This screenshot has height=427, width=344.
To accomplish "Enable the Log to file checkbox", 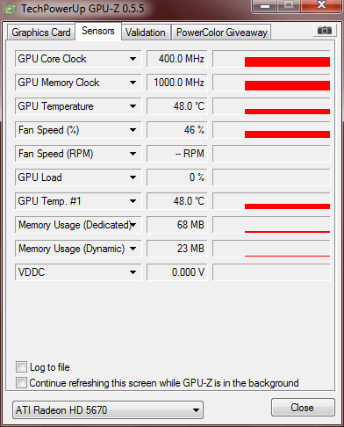I will click(21, 367).
